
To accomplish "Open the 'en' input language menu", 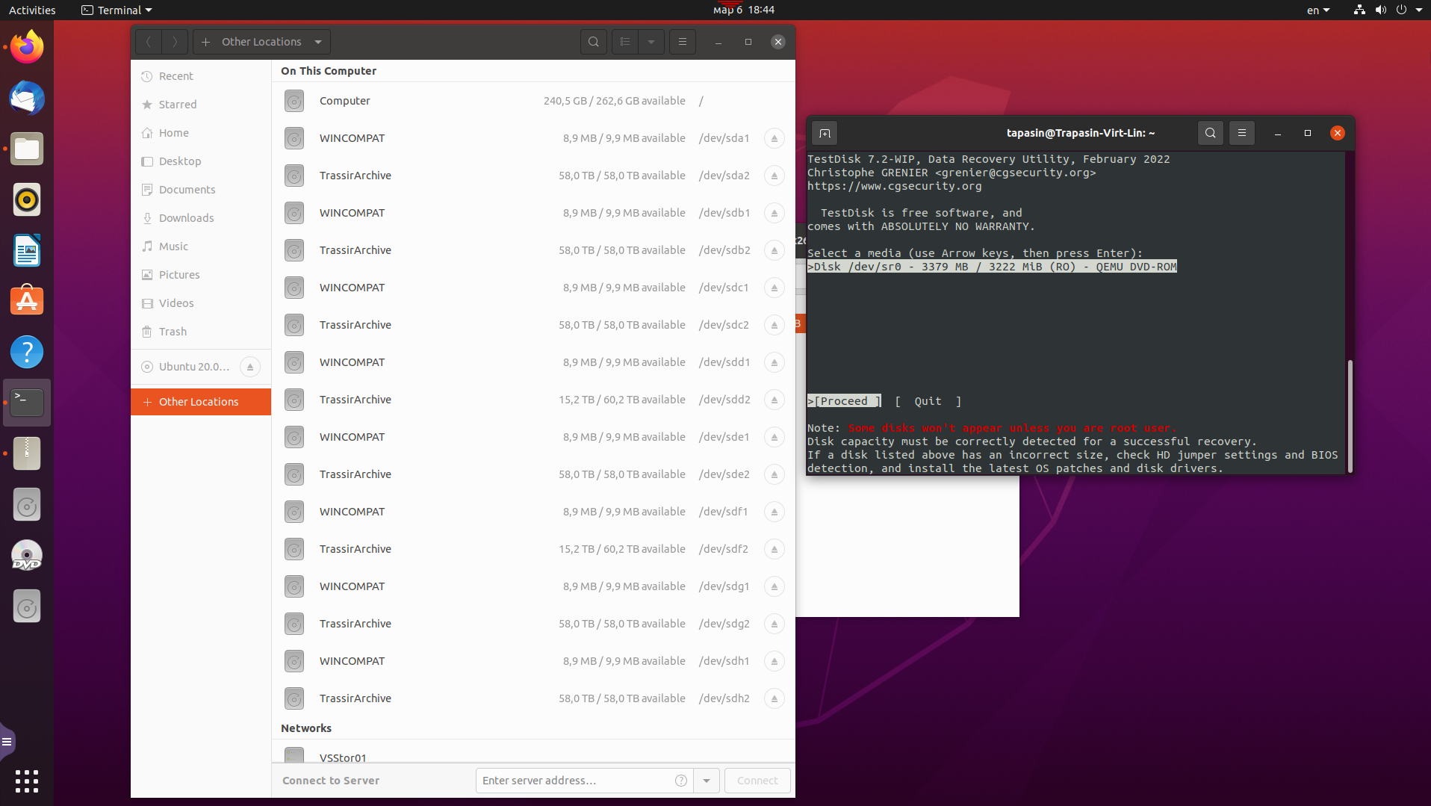I will click(1318, 10).
